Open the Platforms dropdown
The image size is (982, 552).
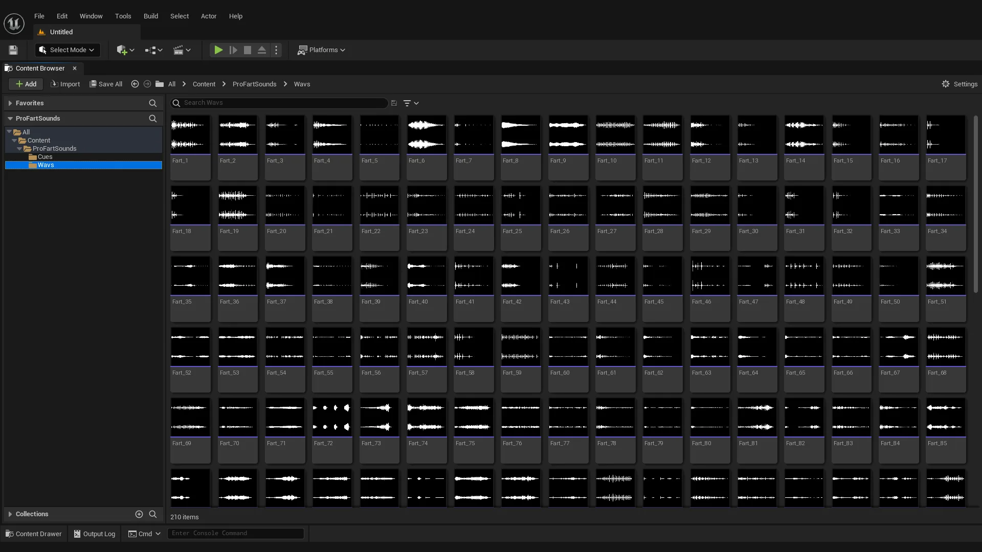(321, 50)
